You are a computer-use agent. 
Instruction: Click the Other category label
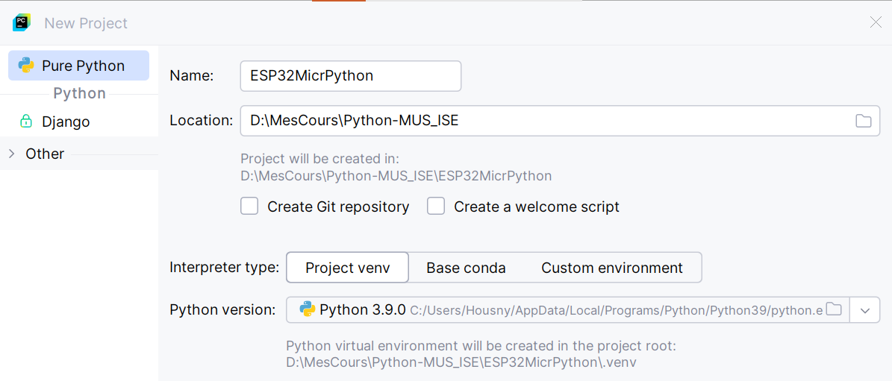tap(45, 154)
